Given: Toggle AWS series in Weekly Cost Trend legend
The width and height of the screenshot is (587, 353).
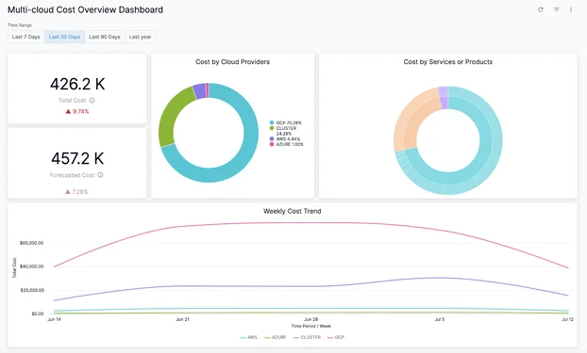Looking at the screenshot, I should (248, 337).
